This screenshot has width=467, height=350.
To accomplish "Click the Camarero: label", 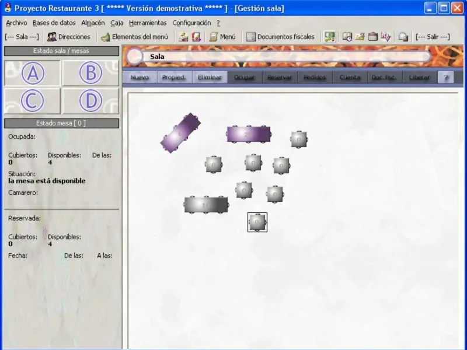I will click(23, 193).
